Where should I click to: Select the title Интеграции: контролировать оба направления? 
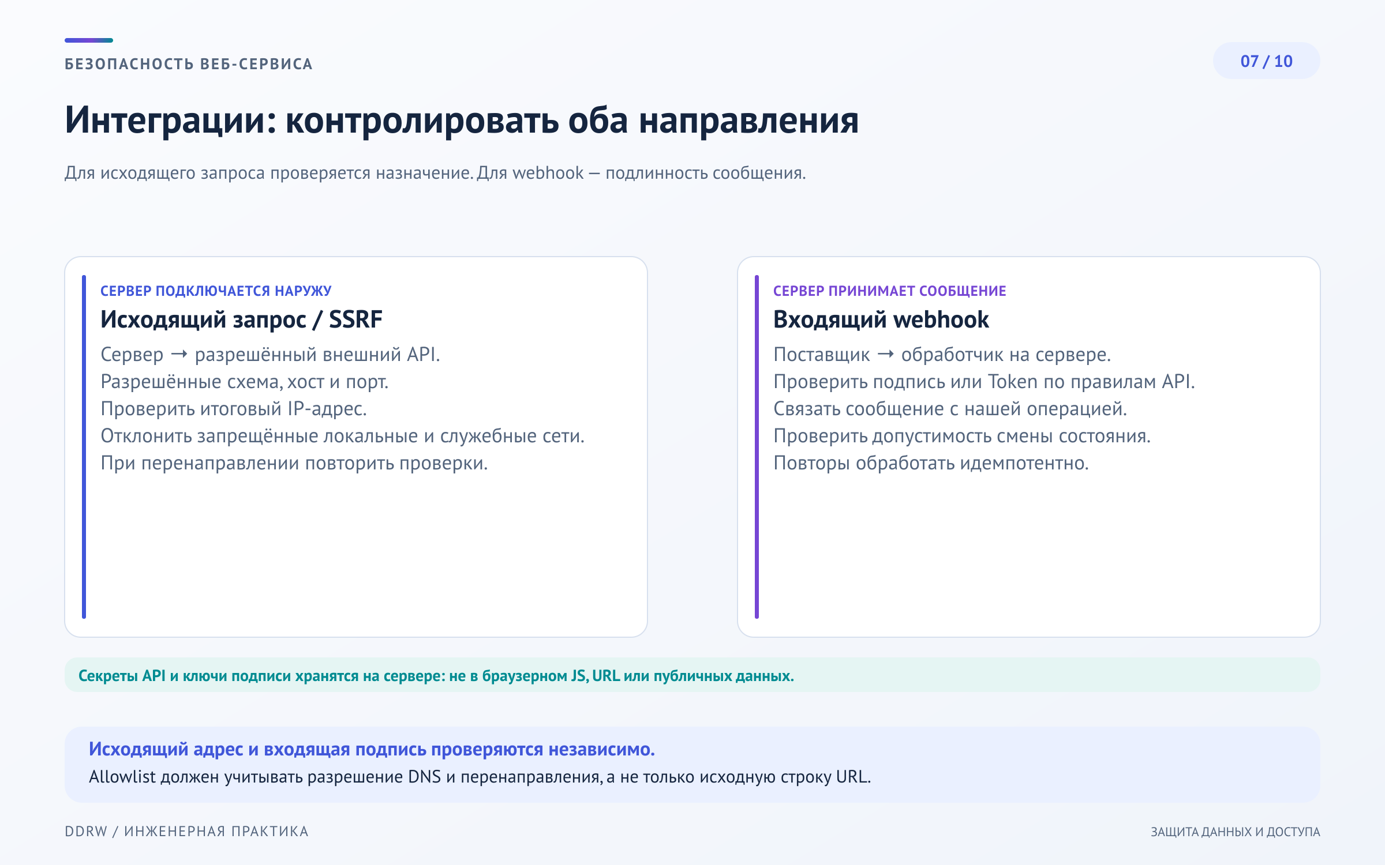click(x=462, y=120)
